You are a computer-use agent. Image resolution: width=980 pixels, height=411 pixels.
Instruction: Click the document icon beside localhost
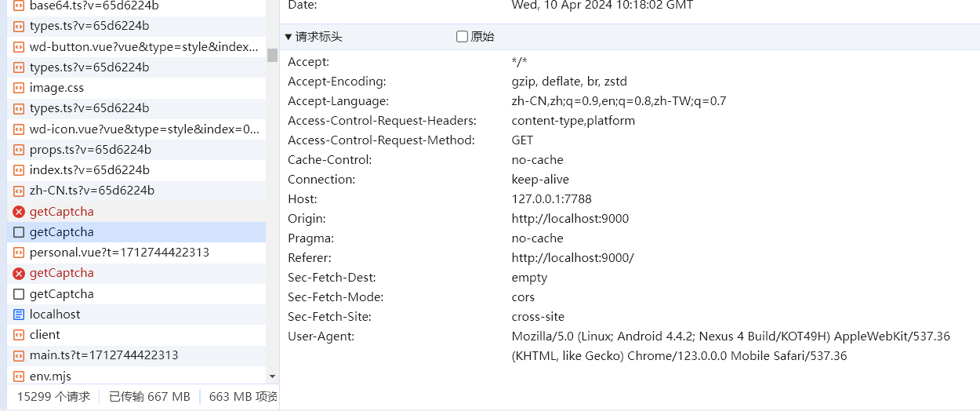click(x=19, y=315)
